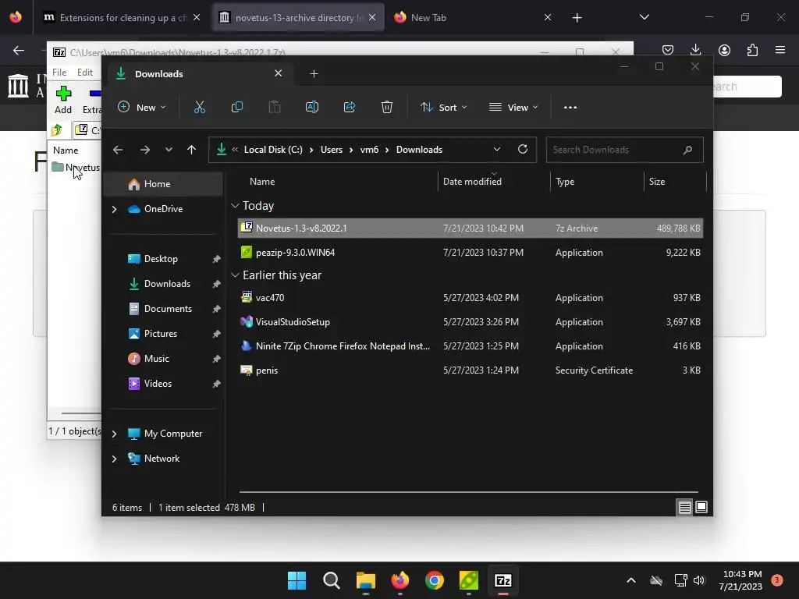Add new Explorer tab with plus button

click(314, 74)
